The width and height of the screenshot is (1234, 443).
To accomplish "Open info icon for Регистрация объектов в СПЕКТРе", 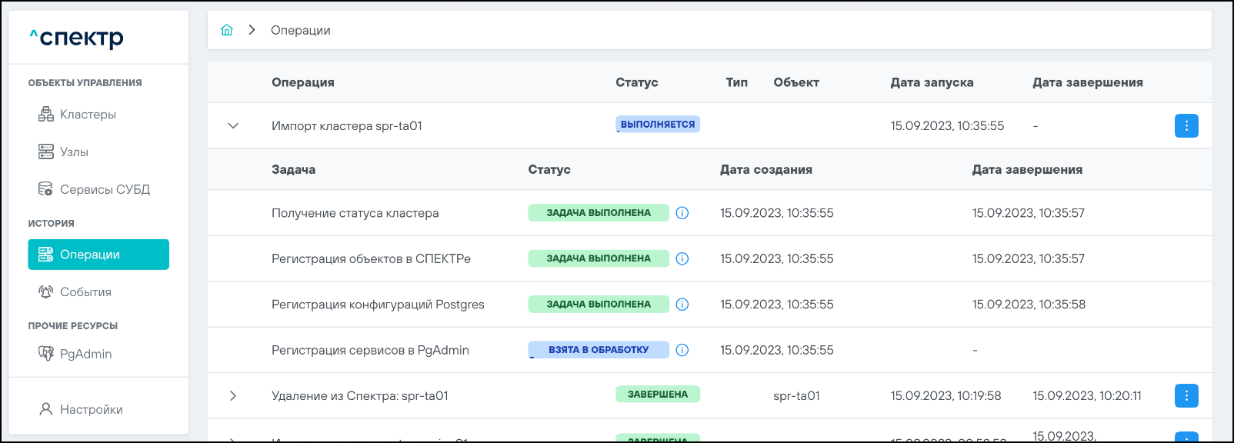I will click(682, 258).
